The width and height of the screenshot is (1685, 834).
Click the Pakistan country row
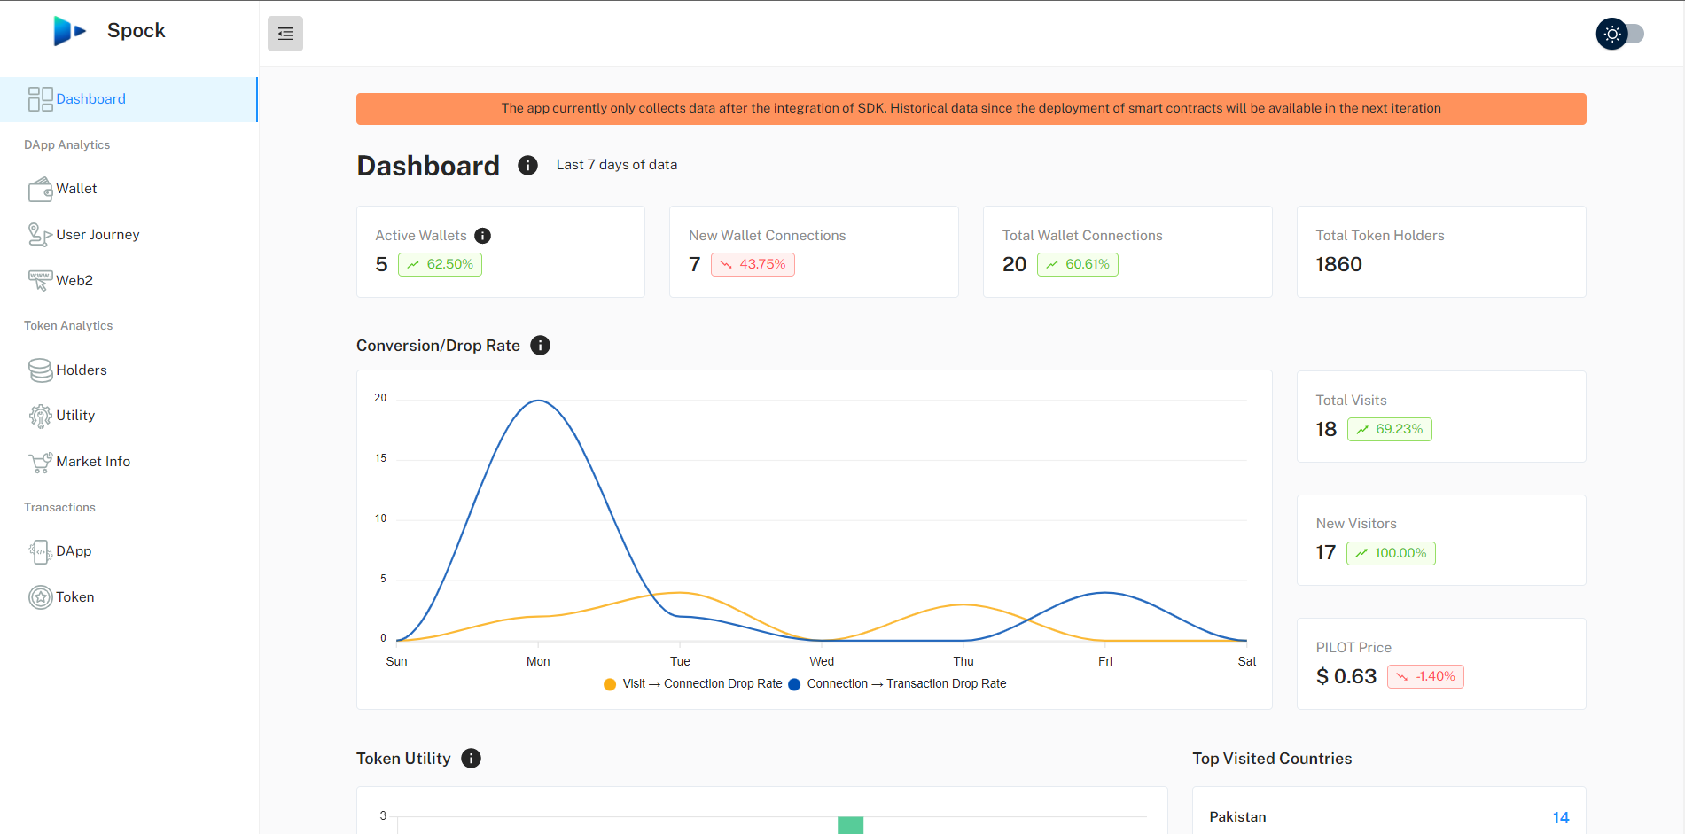[x=1389, y=817]
